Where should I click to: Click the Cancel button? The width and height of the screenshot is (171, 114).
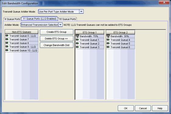pyautogui.click(x=143, y=108)
